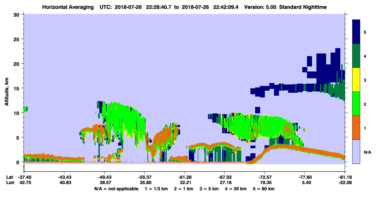Click the colorbar label '2'

pyautogui.click(x=365, y=104)
